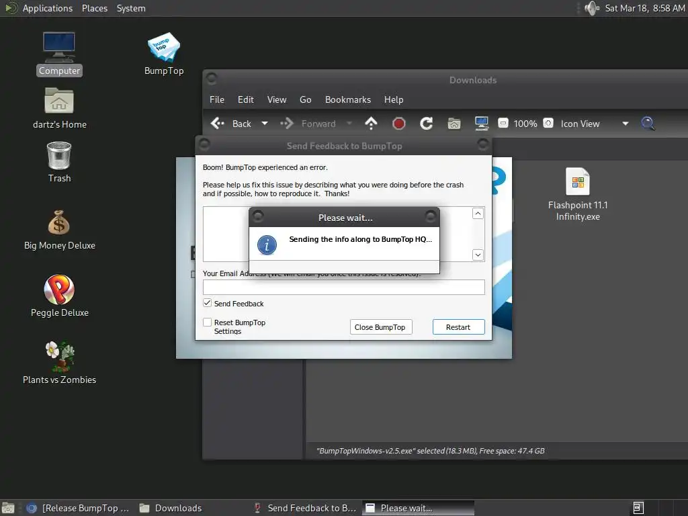Switch to Release BumpTop taskbar window
The height and width of the screenshot is (516, 688).
[78, 508]
